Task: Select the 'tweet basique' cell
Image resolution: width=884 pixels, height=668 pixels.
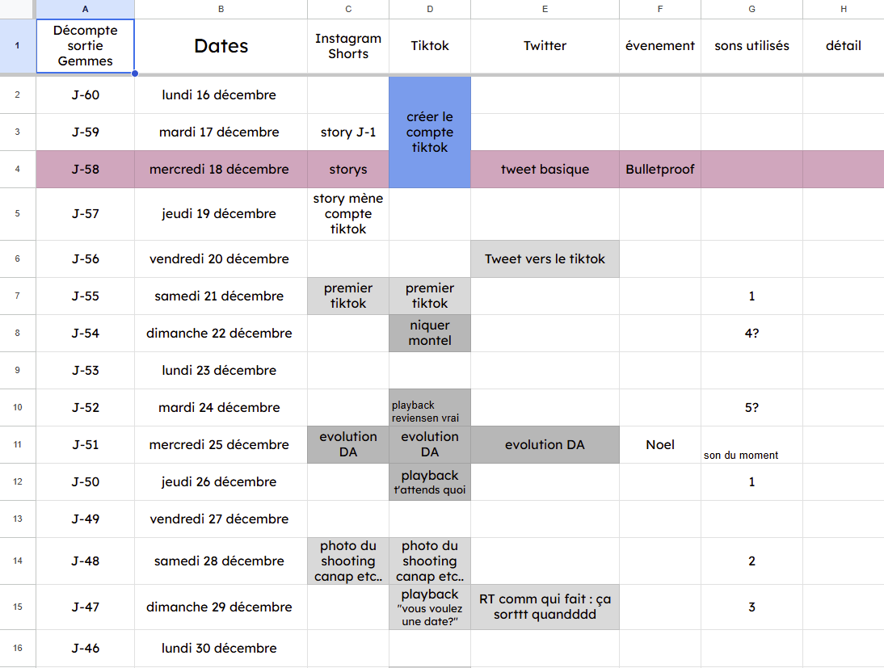Action: click(x=545, y=170)
